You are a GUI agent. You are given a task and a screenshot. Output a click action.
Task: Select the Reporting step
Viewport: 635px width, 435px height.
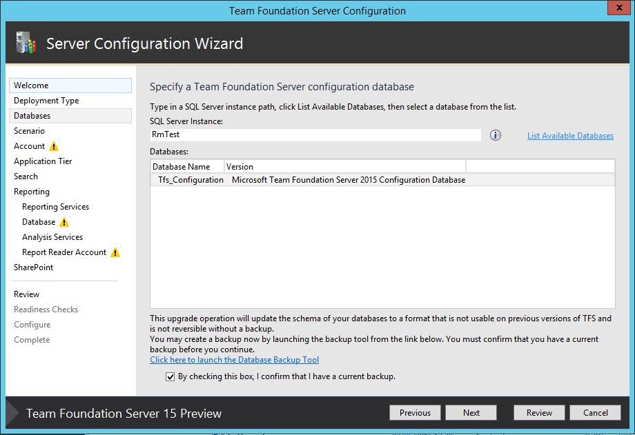click(32, 192)
